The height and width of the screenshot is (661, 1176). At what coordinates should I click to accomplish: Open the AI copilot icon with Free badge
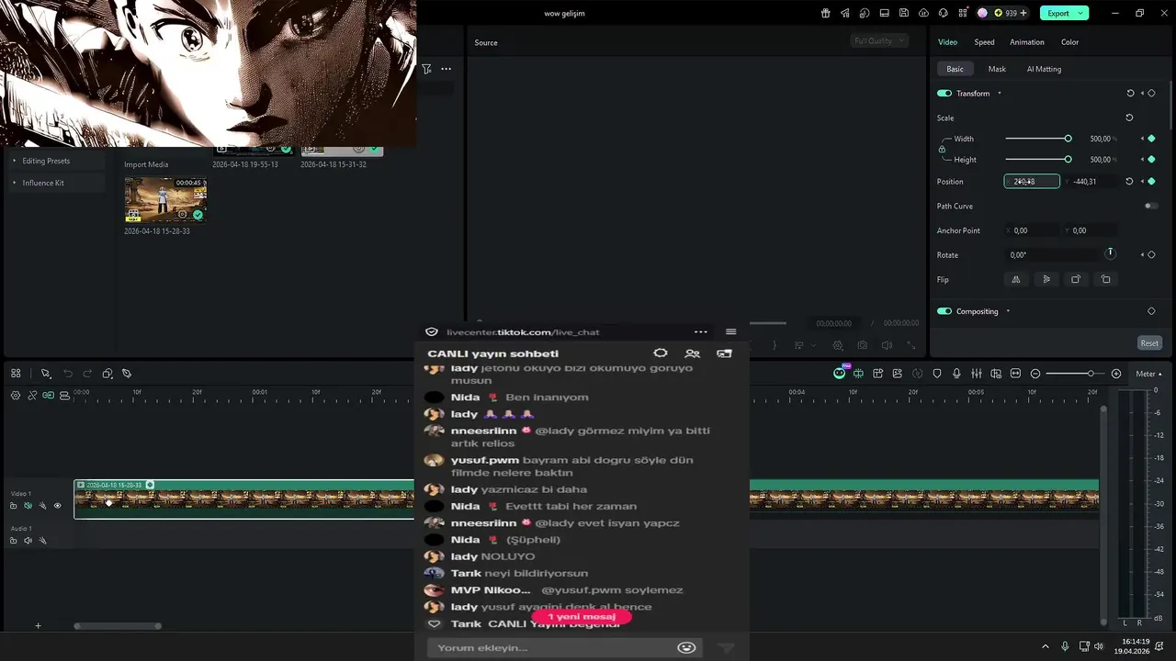point(840,373)
